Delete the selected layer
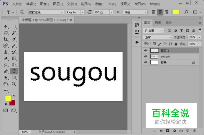This screenshot has width=204, height=135. [194, 131]
